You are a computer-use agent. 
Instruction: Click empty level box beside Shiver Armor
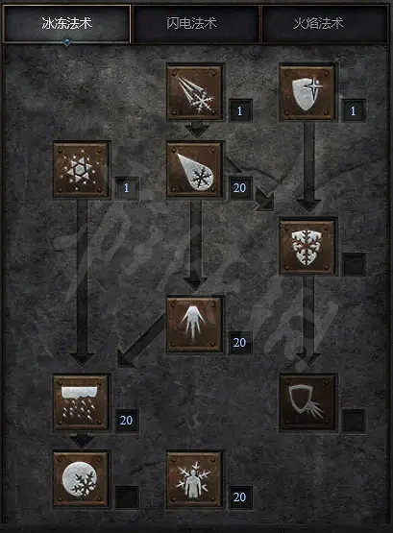tap(354, 263)
